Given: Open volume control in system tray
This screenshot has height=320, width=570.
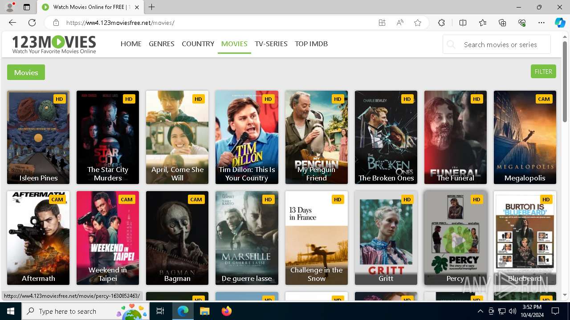Looking at the screenshot, I should pos(513,311).
